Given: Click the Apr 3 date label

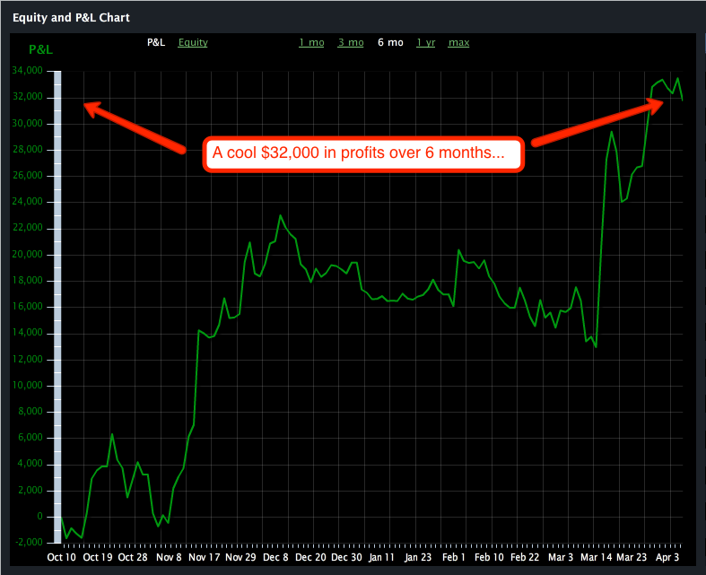Looking at the screenshot, I should pos(667,557).
